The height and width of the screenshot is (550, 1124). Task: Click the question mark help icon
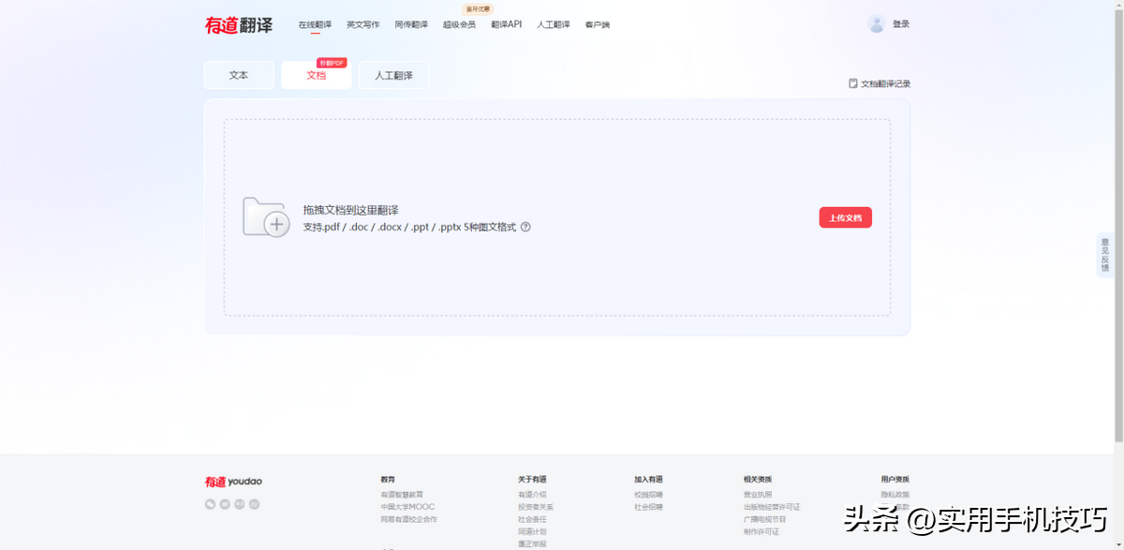(526, 227)
